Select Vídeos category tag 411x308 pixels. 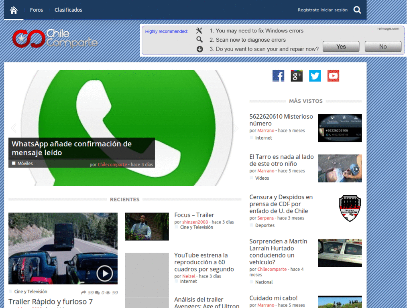262,178
